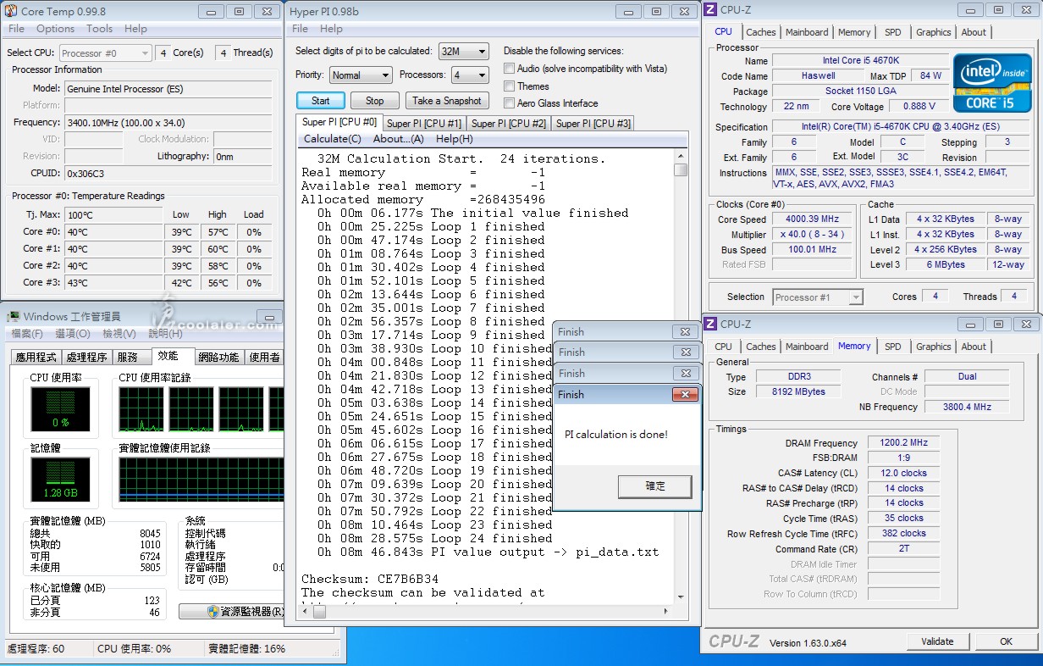Image resolution: width=1043 pixels, height=666 pixels.
Task: Open the Graphics tab in the CPU-Z window showing Memory
Action: click(x=934, y=347)
